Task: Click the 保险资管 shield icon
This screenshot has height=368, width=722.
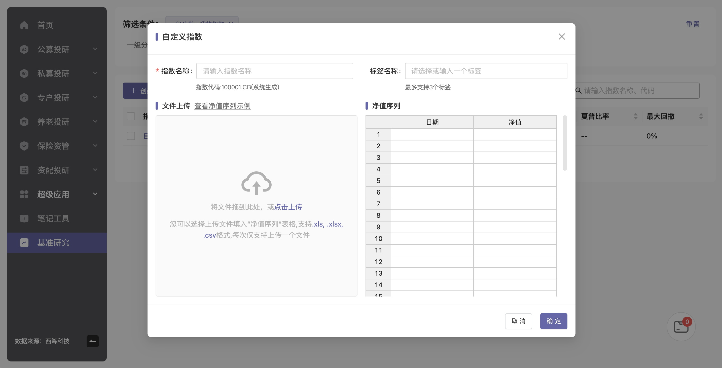Action: [24, 146]
